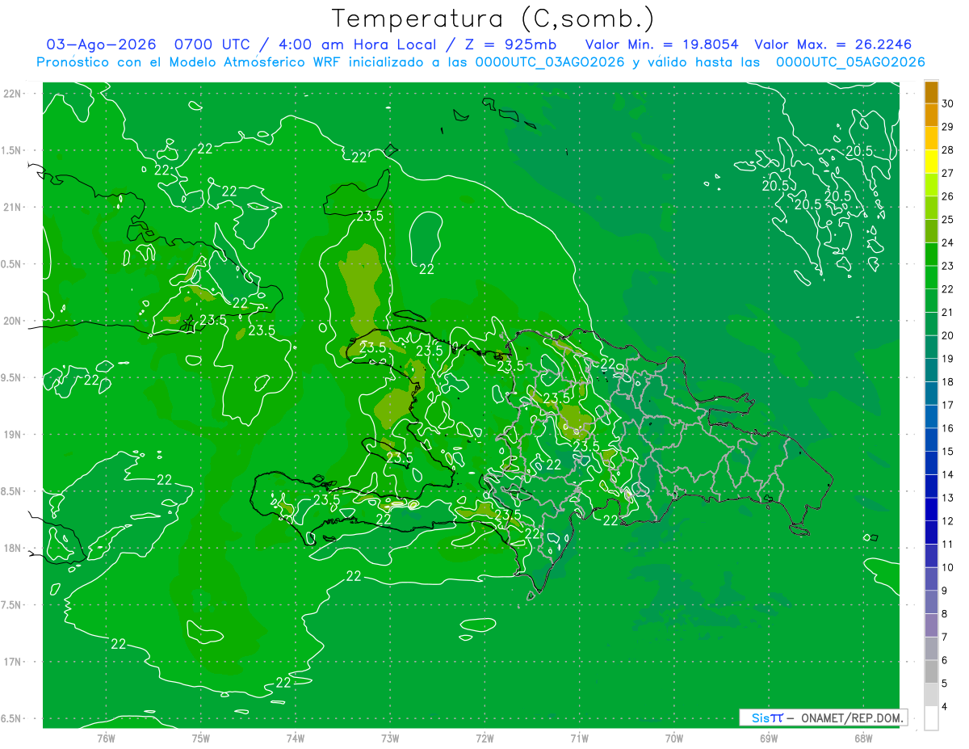Click the purple swatch between colorbar 7 and 8
The image size is (969, 749).
click(x=931, y=625)
